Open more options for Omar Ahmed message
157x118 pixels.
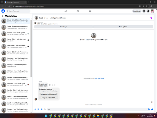(55, 85)
